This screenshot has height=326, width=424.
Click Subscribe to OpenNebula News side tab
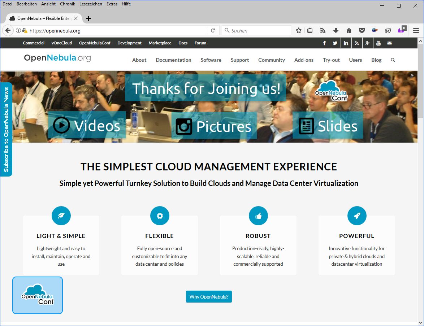point(6,130)
